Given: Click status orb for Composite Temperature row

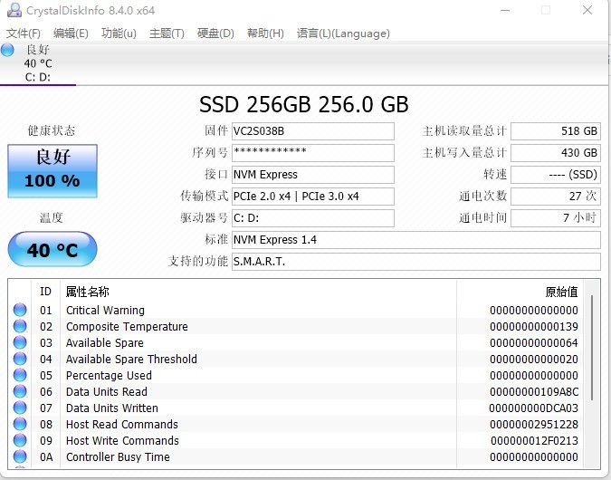Looking at the screenshot, I should click(x=20, y=326).
